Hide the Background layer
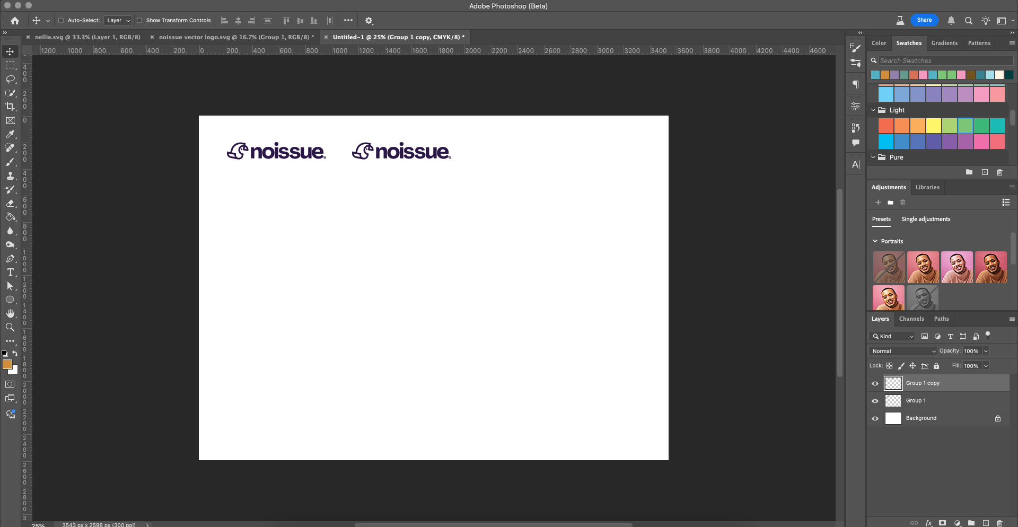Viewport: 1018px width, 527px height. point(875,418)
